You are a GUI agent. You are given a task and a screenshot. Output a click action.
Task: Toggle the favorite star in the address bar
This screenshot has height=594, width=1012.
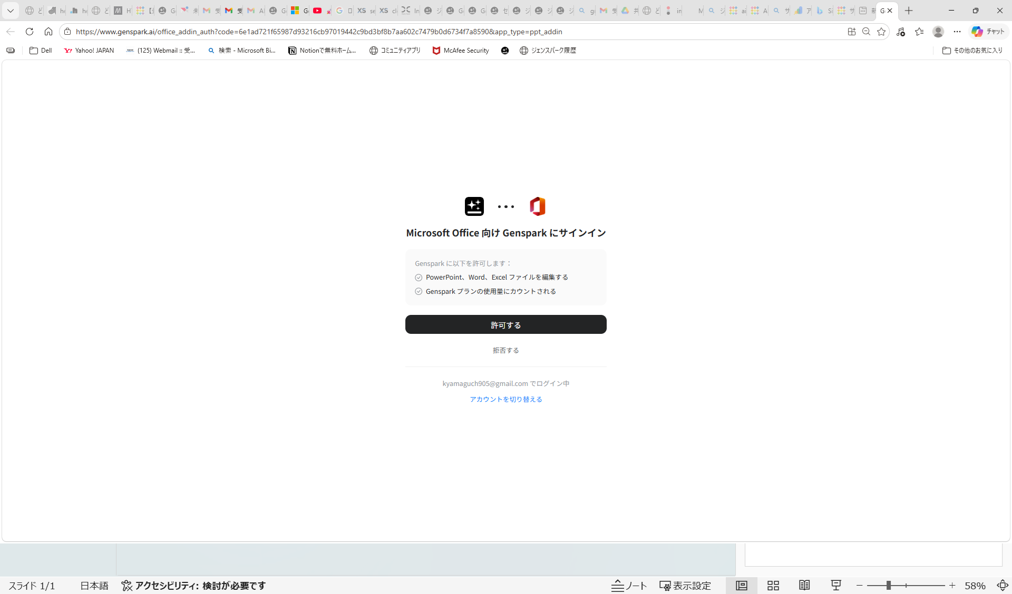click(x=882, y=32)
